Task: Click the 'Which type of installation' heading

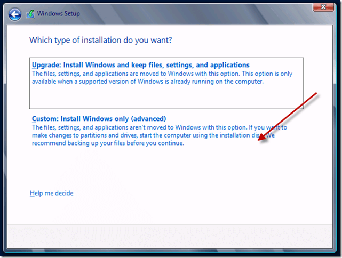Action: (100, 40)
